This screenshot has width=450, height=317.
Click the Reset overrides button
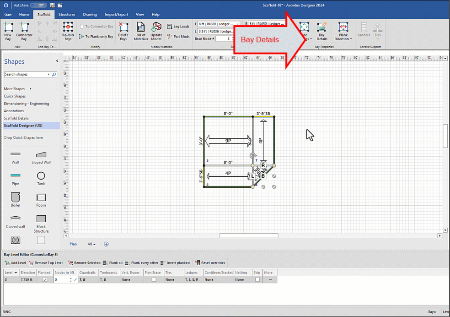[210, 263]
